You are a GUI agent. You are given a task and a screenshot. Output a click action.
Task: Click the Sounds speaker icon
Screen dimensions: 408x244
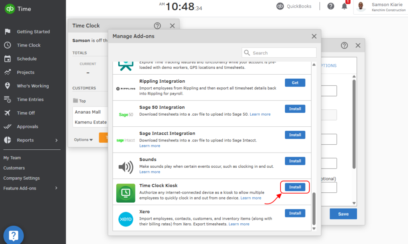pyautogui.click(x=126, y=167)
